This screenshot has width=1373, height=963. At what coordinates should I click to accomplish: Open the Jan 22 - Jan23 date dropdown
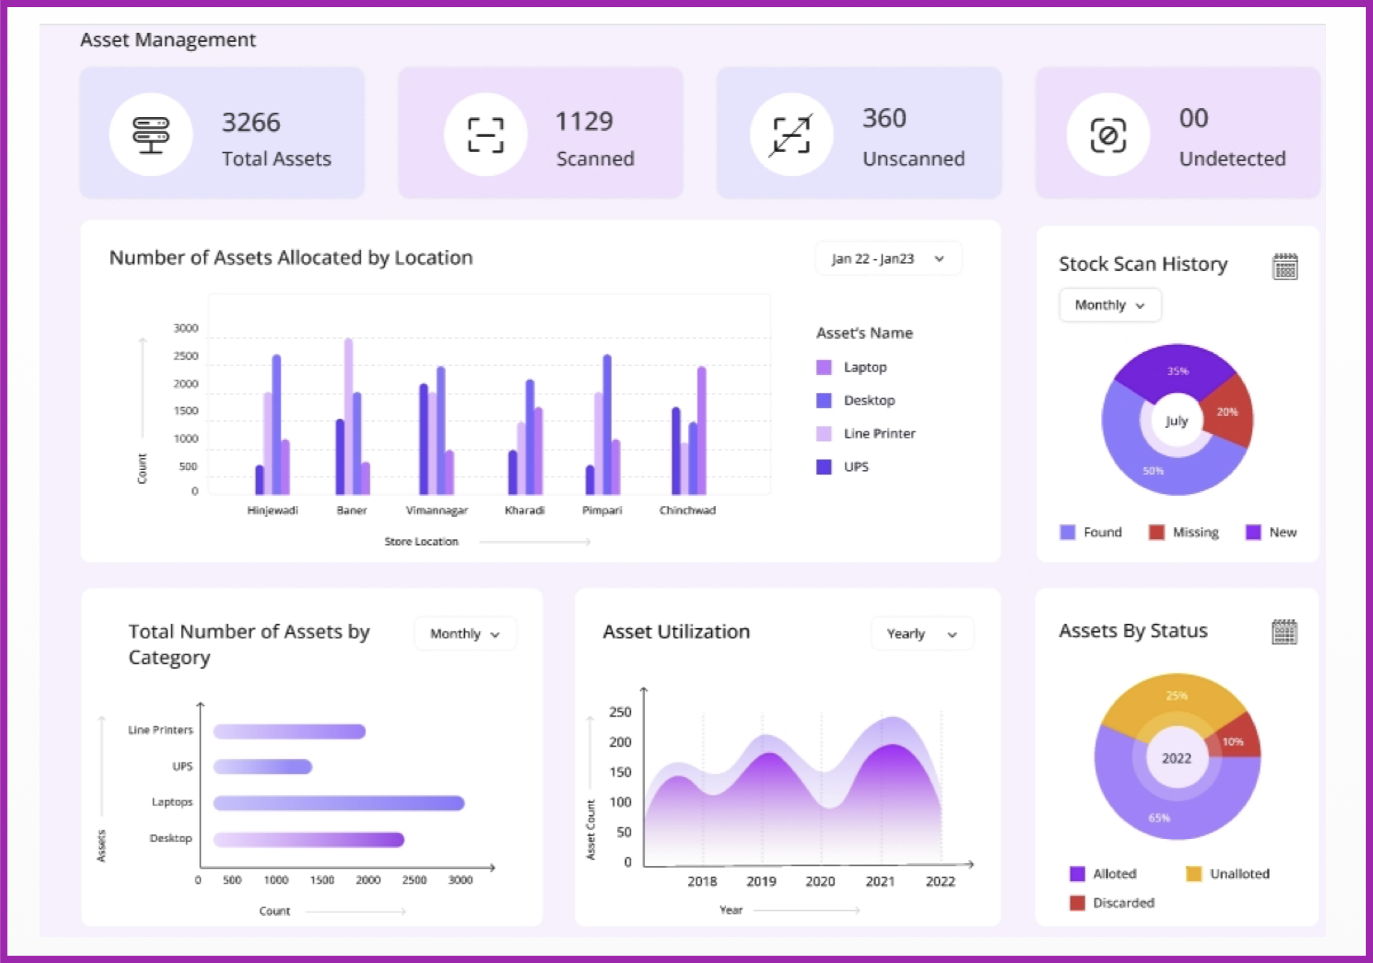pos(888,259)
